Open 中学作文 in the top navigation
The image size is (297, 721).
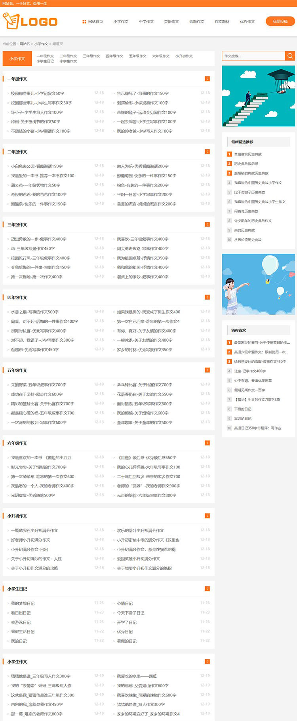146,22
